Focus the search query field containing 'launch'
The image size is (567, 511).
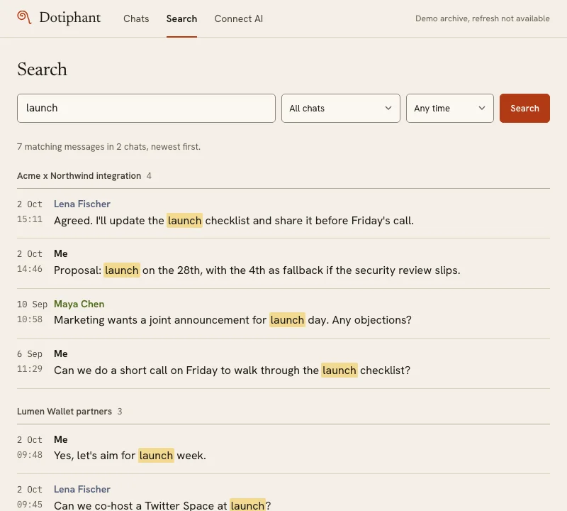point(146,109)
